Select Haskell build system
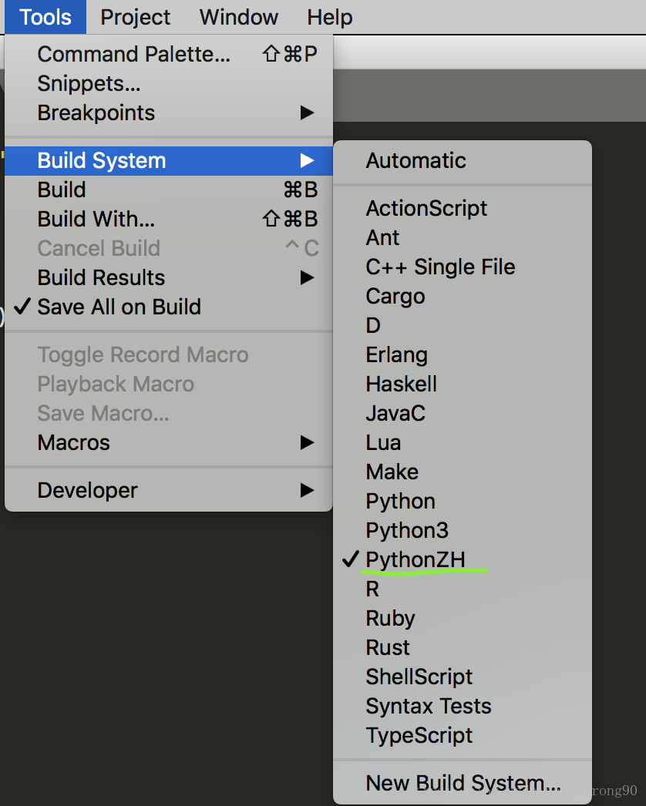 tap(463, 384)
